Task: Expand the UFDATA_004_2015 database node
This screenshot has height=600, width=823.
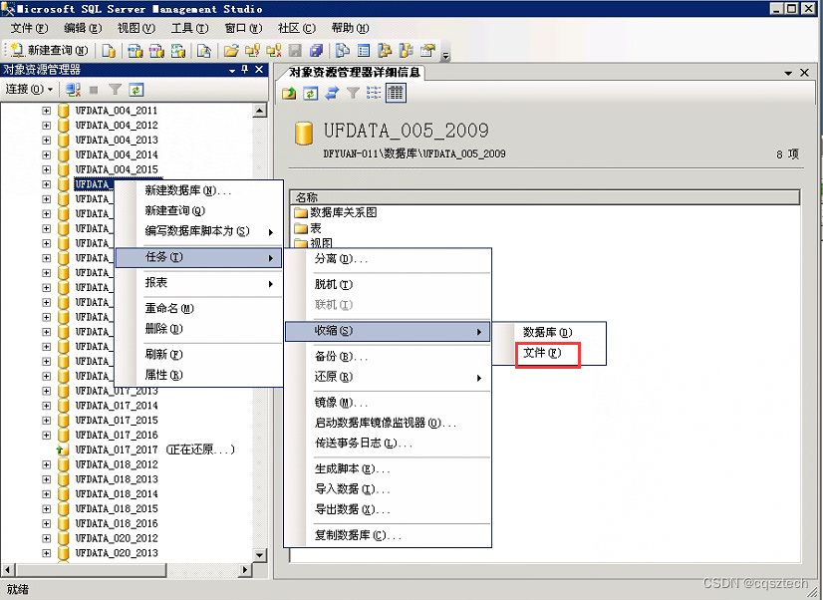Action: [x=46, y=169]
